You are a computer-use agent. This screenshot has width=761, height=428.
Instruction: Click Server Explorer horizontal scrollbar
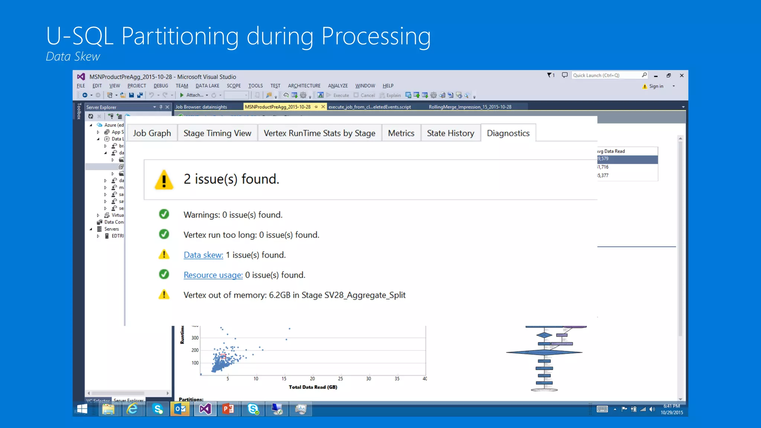coord(128,393)
